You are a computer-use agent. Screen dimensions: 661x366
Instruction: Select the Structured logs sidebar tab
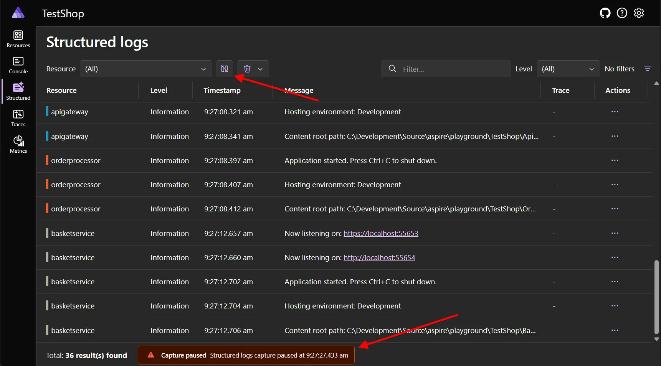18,91
